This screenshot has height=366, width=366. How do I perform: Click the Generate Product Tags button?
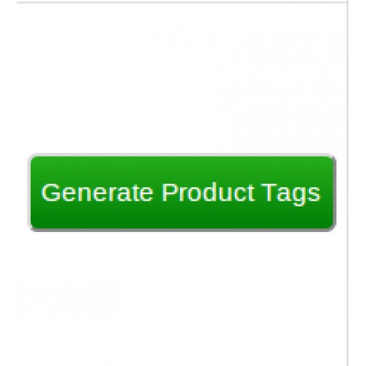(182, 193)
